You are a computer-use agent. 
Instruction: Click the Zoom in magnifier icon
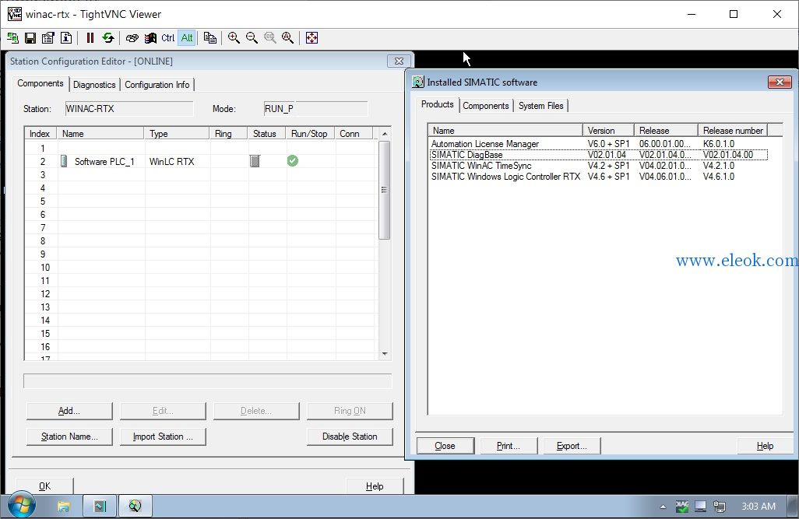[x=234, y=37]
